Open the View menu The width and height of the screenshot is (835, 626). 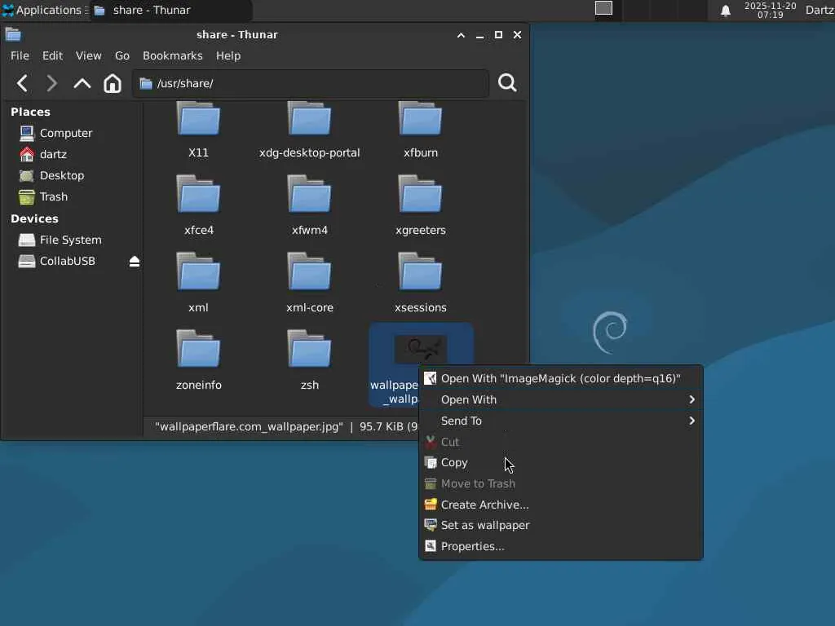[x=88, y=56]
